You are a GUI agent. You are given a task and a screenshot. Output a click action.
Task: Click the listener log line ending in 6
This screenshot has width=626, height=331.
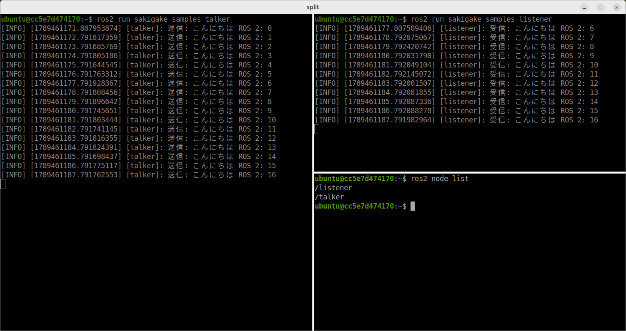[454, 28]
